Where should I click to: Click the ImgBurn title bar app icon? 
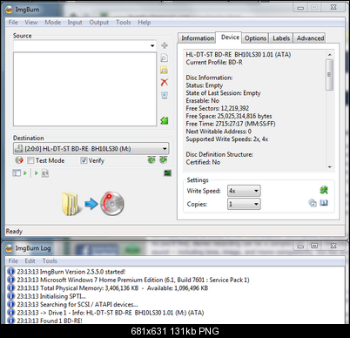pyautogui.click(x=10, y=10)
